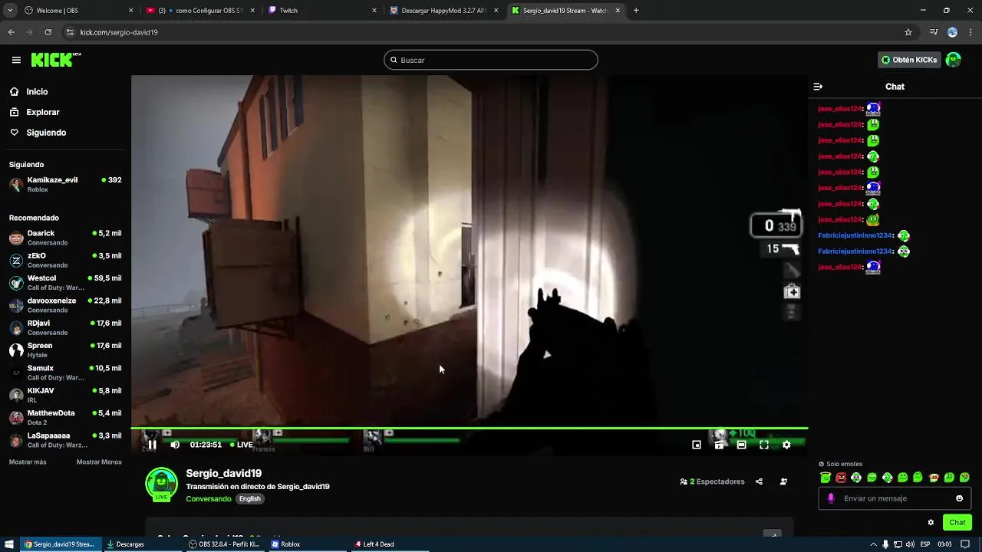Open emoji picker in message box
The image size is (982, 552).
click(x=959, y=498)
